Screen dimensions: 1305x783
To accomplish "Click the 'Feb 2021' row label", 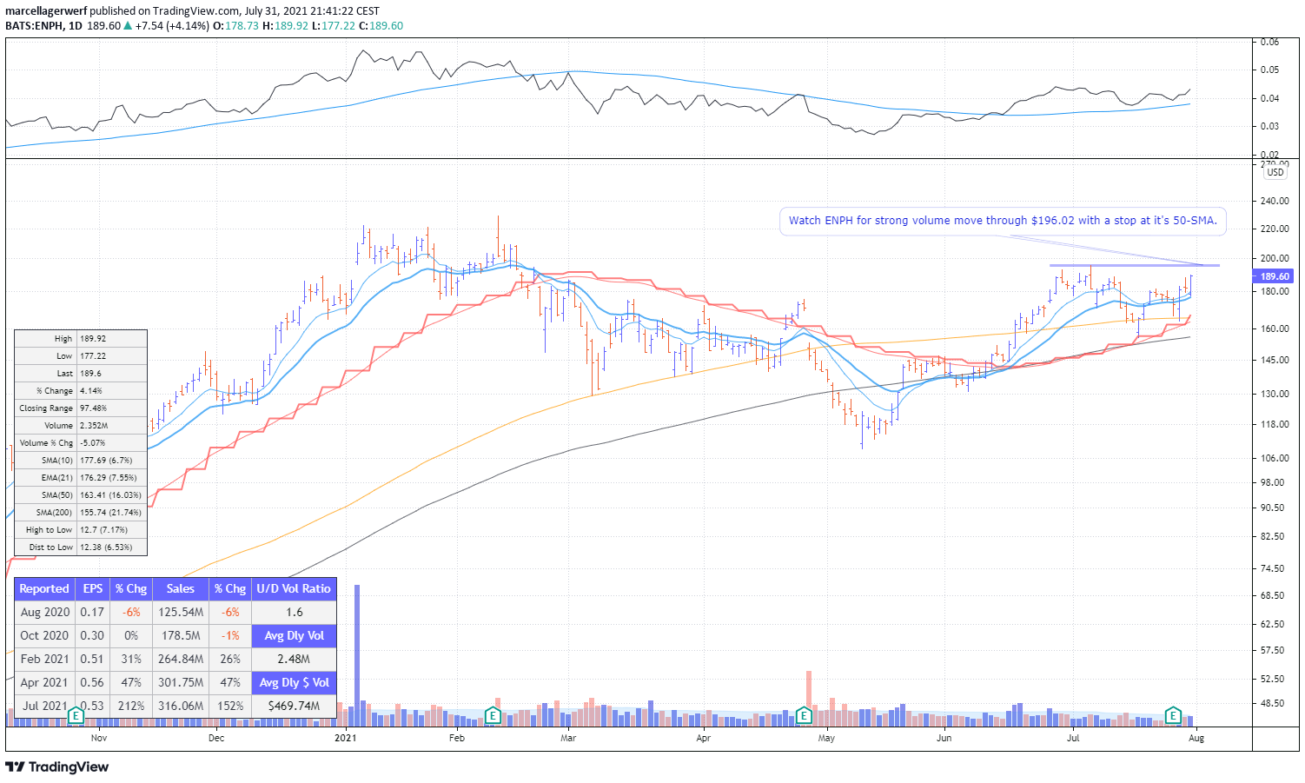I will point(44,660).
